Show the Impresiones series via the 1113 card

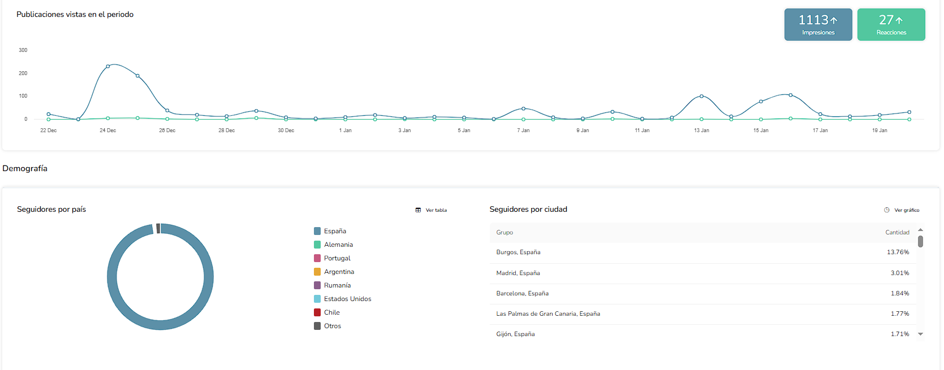click(x=818, y=25)
